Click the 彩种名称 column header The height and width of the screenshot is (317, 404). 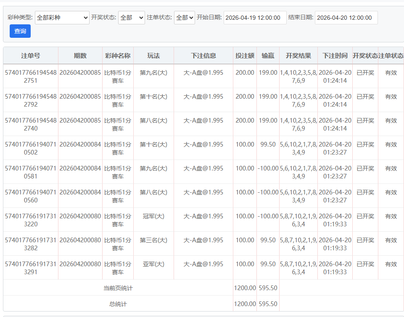pos(118,56)
